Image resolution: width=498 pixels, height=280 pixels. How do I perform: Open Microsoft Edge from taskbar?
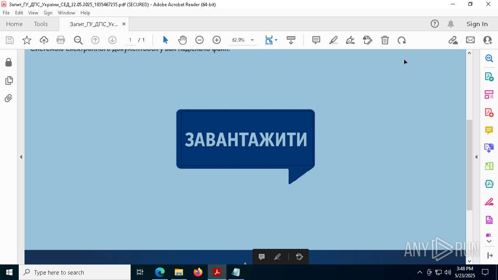(160, 272)
